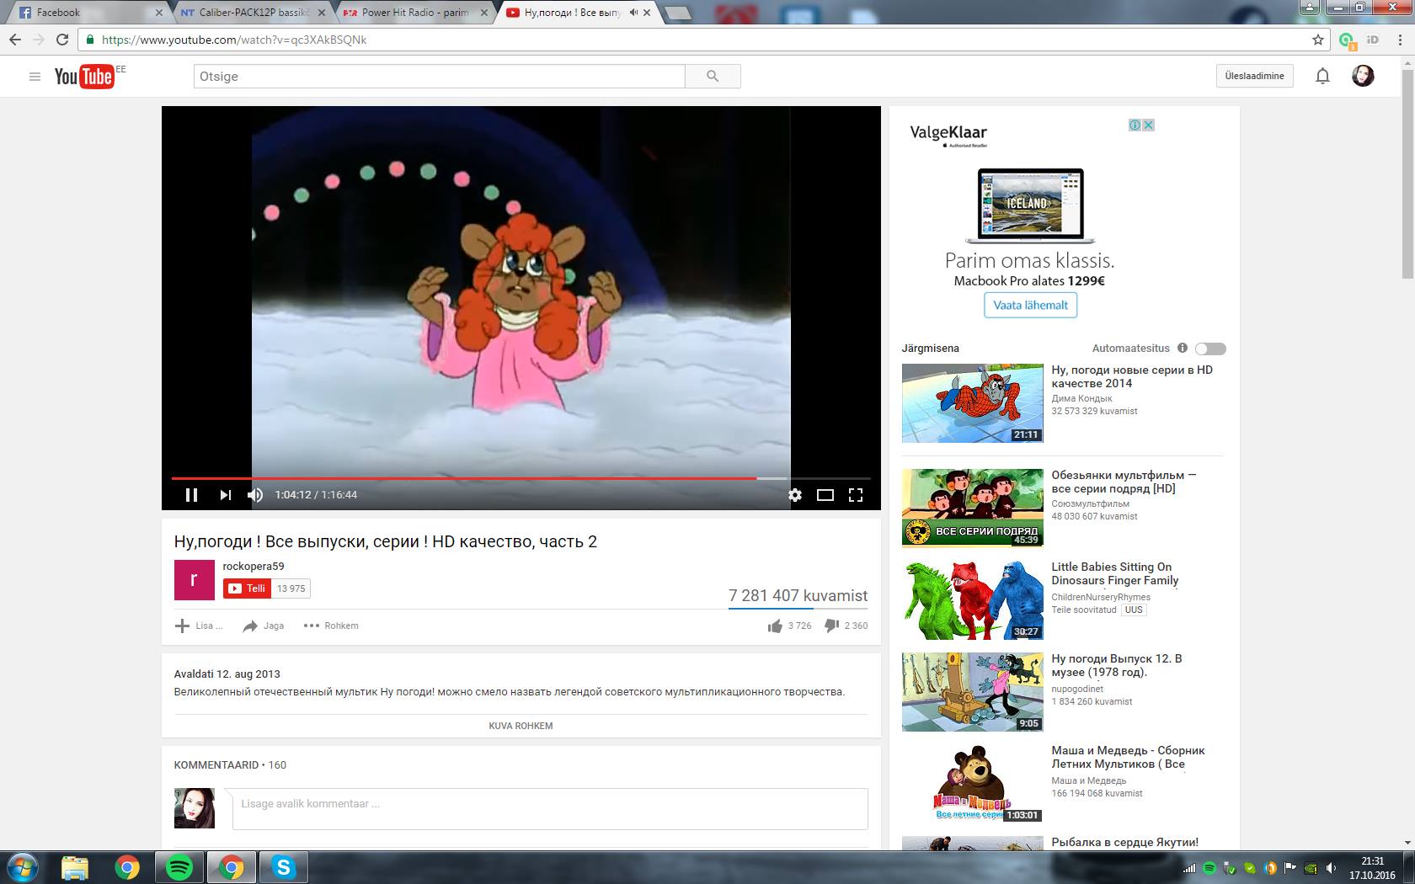Open the account avatar menu
The image size is (1415, 884).
tap(1363, 76)
